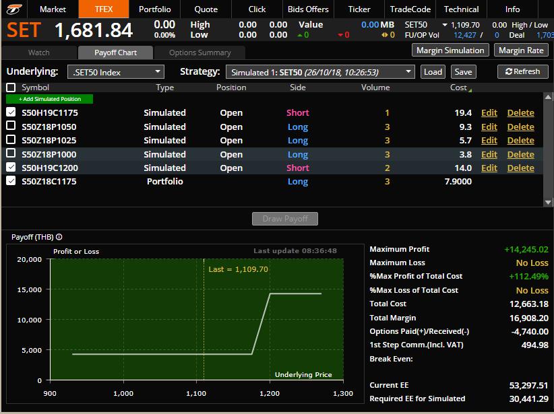Edit the S50Z18P1000 position
This screenshot has height=414, width=554.
pyautogui.click(x=489, y=154)
